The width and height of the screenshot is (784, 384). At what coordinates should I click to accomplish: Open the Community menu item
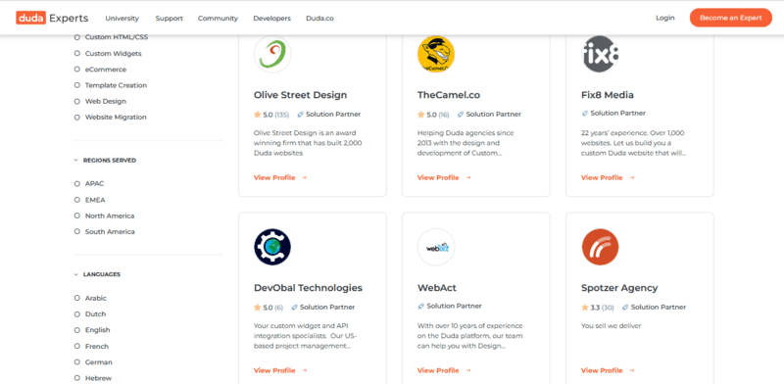[218, 19]
